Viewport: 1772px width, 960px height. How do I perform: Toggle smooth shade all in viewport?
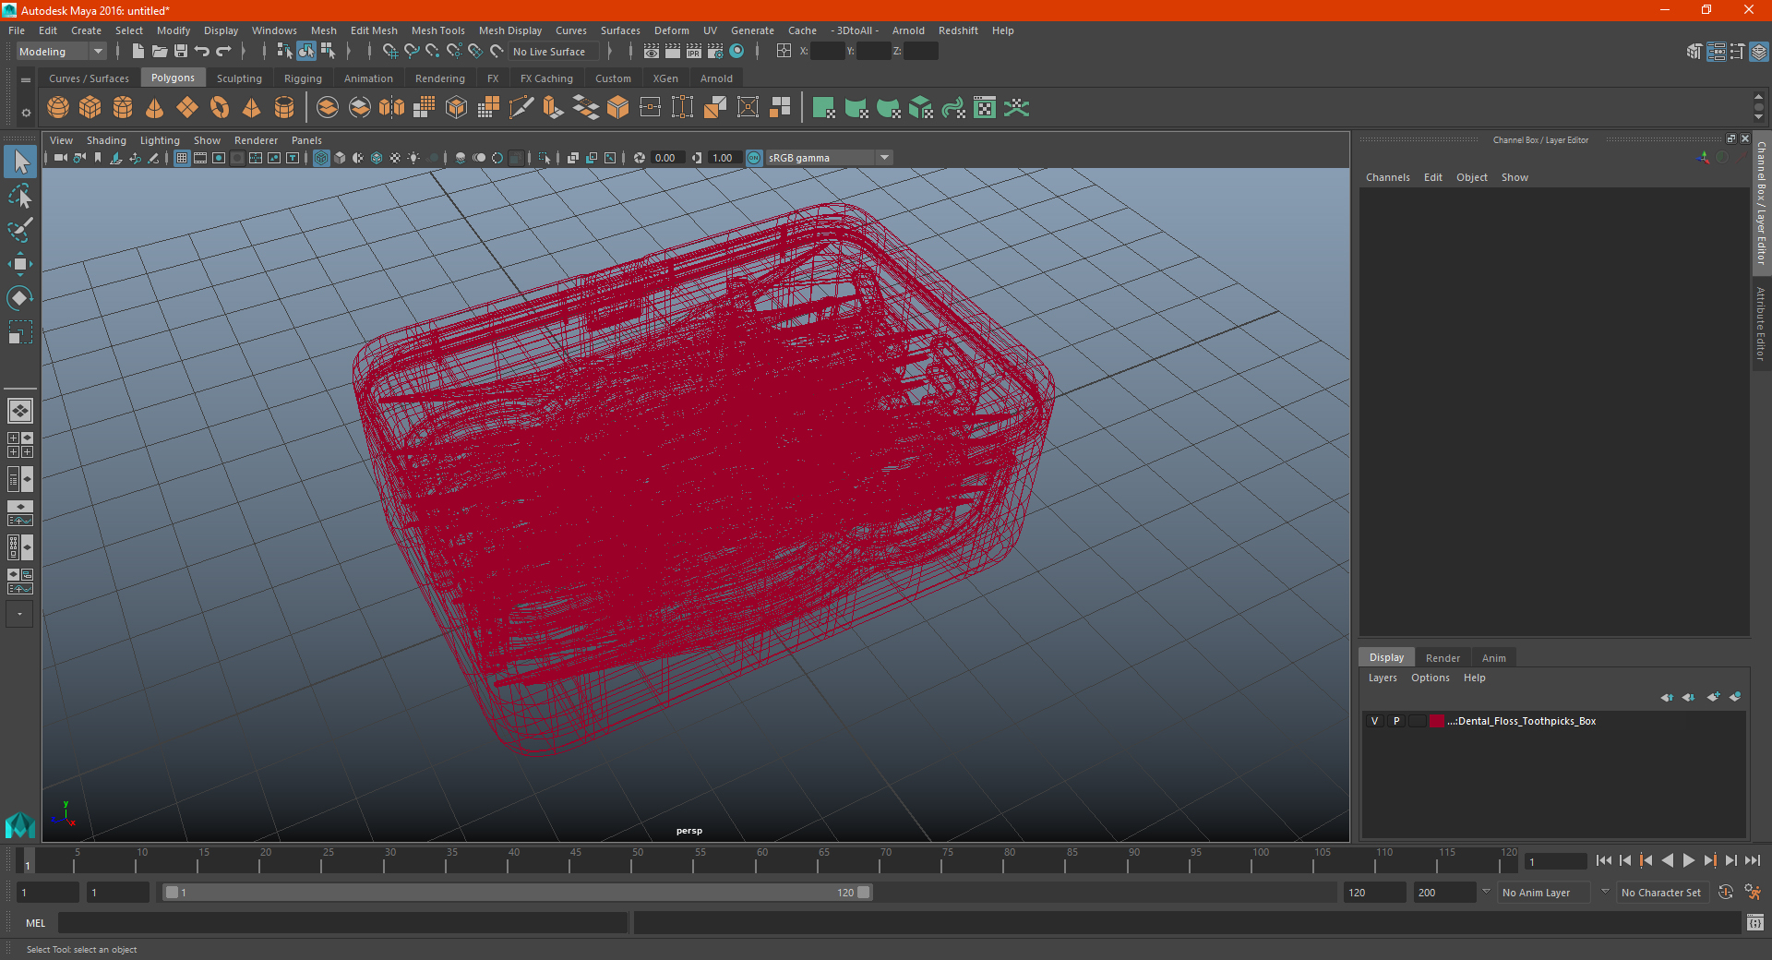pyautogui.click(x=340, y=158)
